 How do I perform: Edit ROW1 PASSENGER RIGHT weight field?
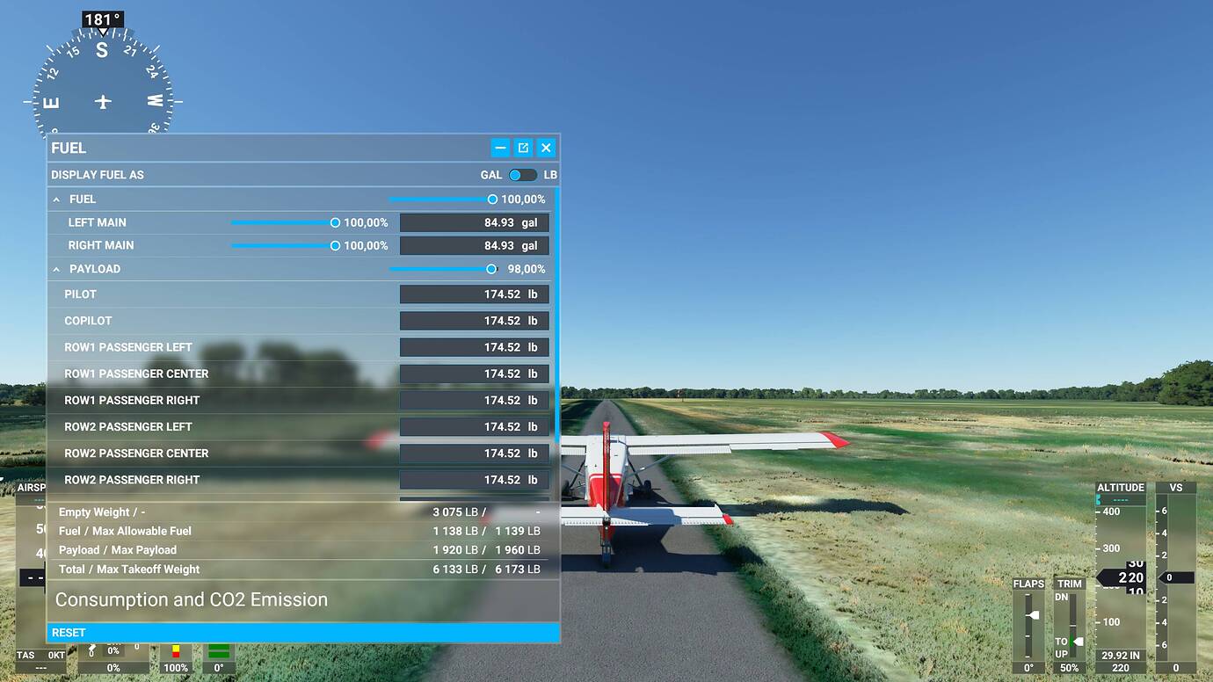click(x=475, y=400)
